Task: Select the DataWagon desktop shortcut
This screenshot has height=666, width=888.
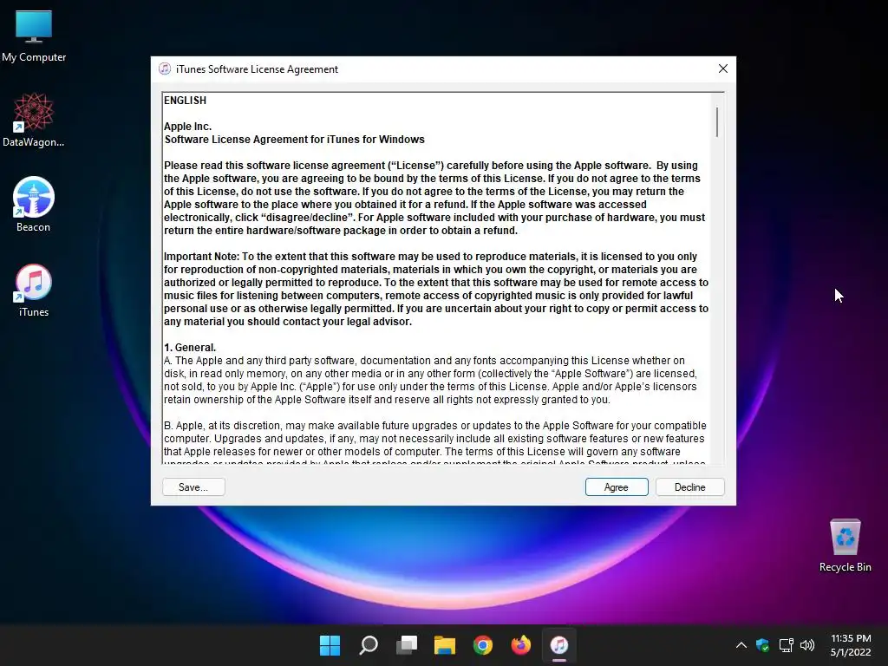Action: click(34, 120)
